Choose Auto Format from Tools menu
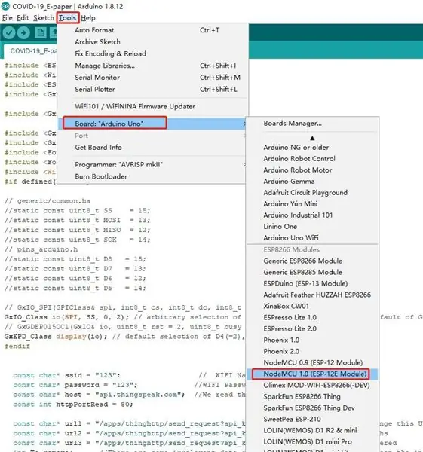This screenshot has height=452, width=423. click(x=152, y=30)
